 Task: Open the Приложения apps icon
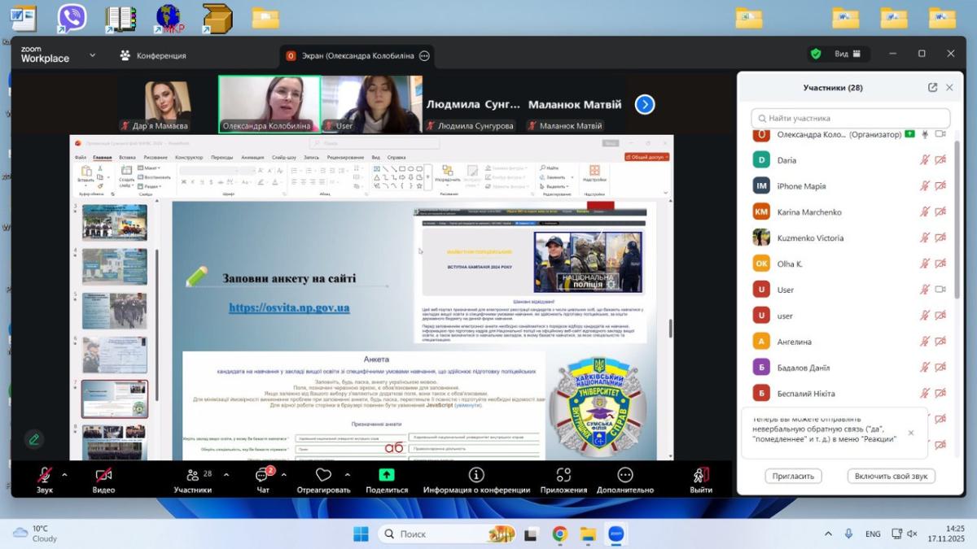[563, 475]
